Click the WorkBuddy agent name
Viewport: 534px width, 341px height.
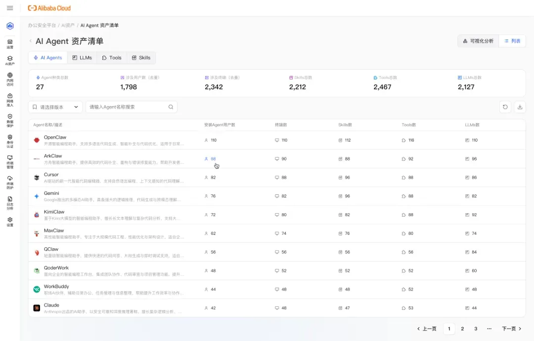tap(56, 287)
